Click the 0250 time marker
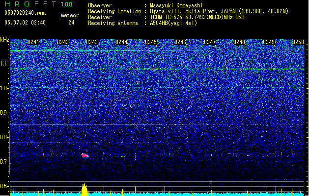The image size is (309, 196). pos(298,42)
